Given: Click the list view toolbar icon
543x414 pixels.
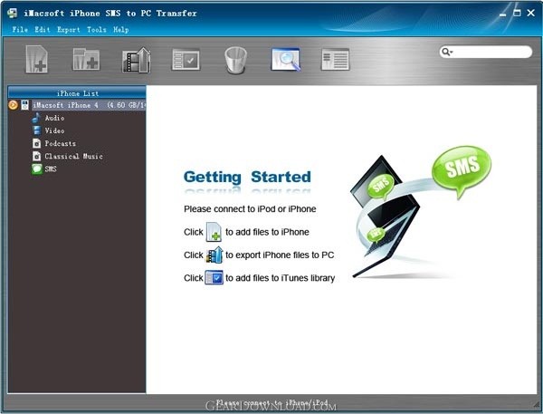Looking at the screenshot, I should pyautogui.click(x=335, y=59).
